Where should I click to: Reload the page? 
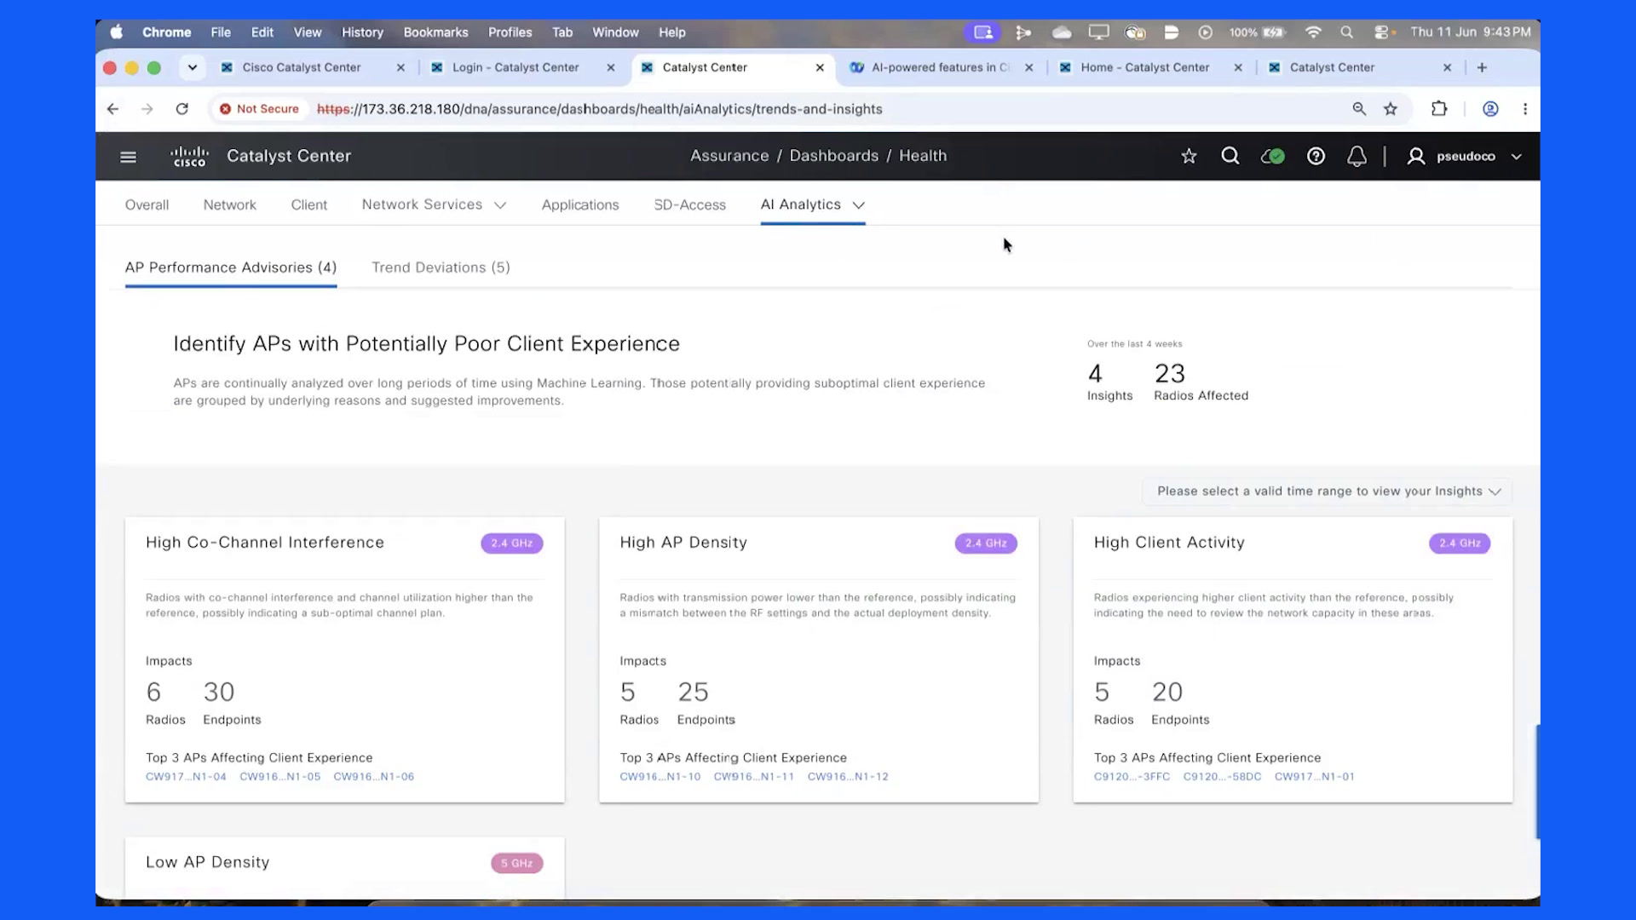click(181, 109)
